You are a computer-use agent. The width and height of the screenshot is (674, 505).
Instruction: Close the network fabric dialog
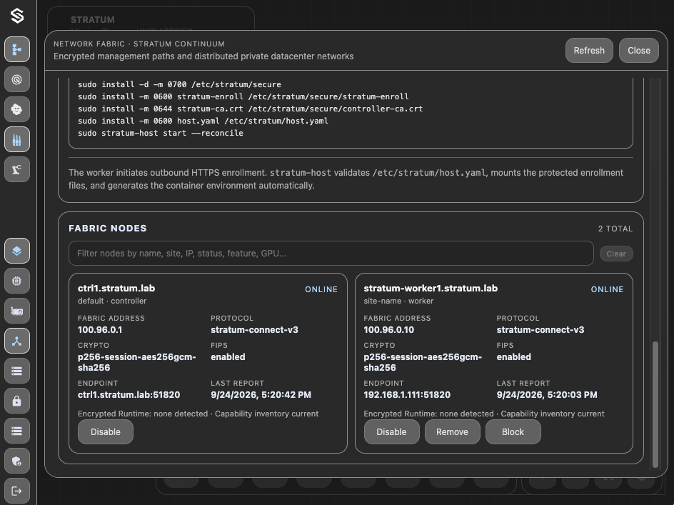[639, 50]
